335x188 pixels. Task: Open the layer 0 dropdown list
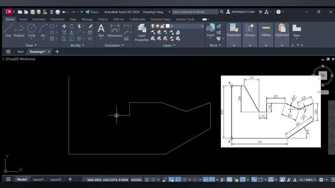pos(203,26)
